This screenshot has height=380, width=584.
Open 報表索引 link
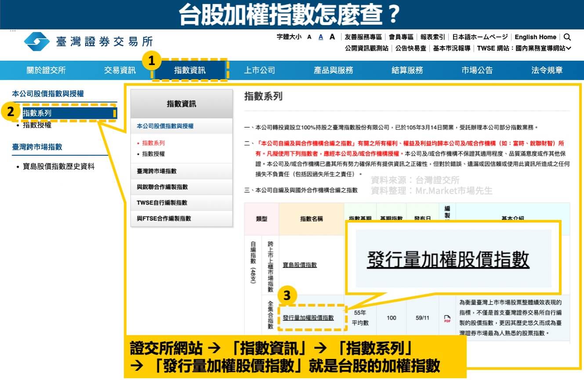coord(432,37)
